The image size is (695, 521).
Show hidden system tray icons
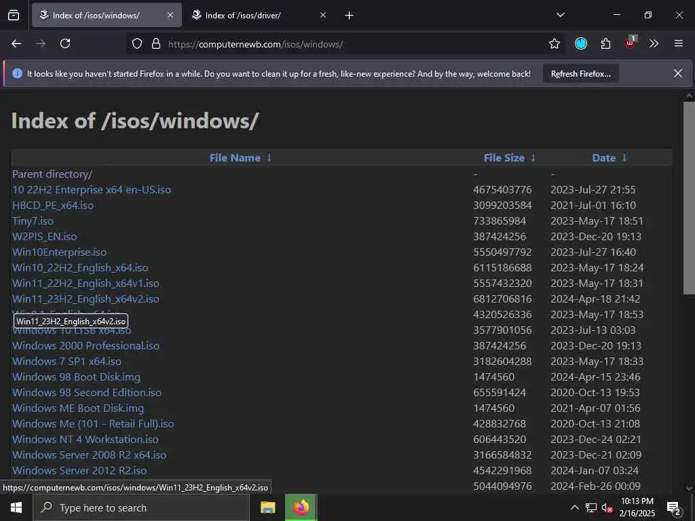pyautogui.click(x=574, y=507)
